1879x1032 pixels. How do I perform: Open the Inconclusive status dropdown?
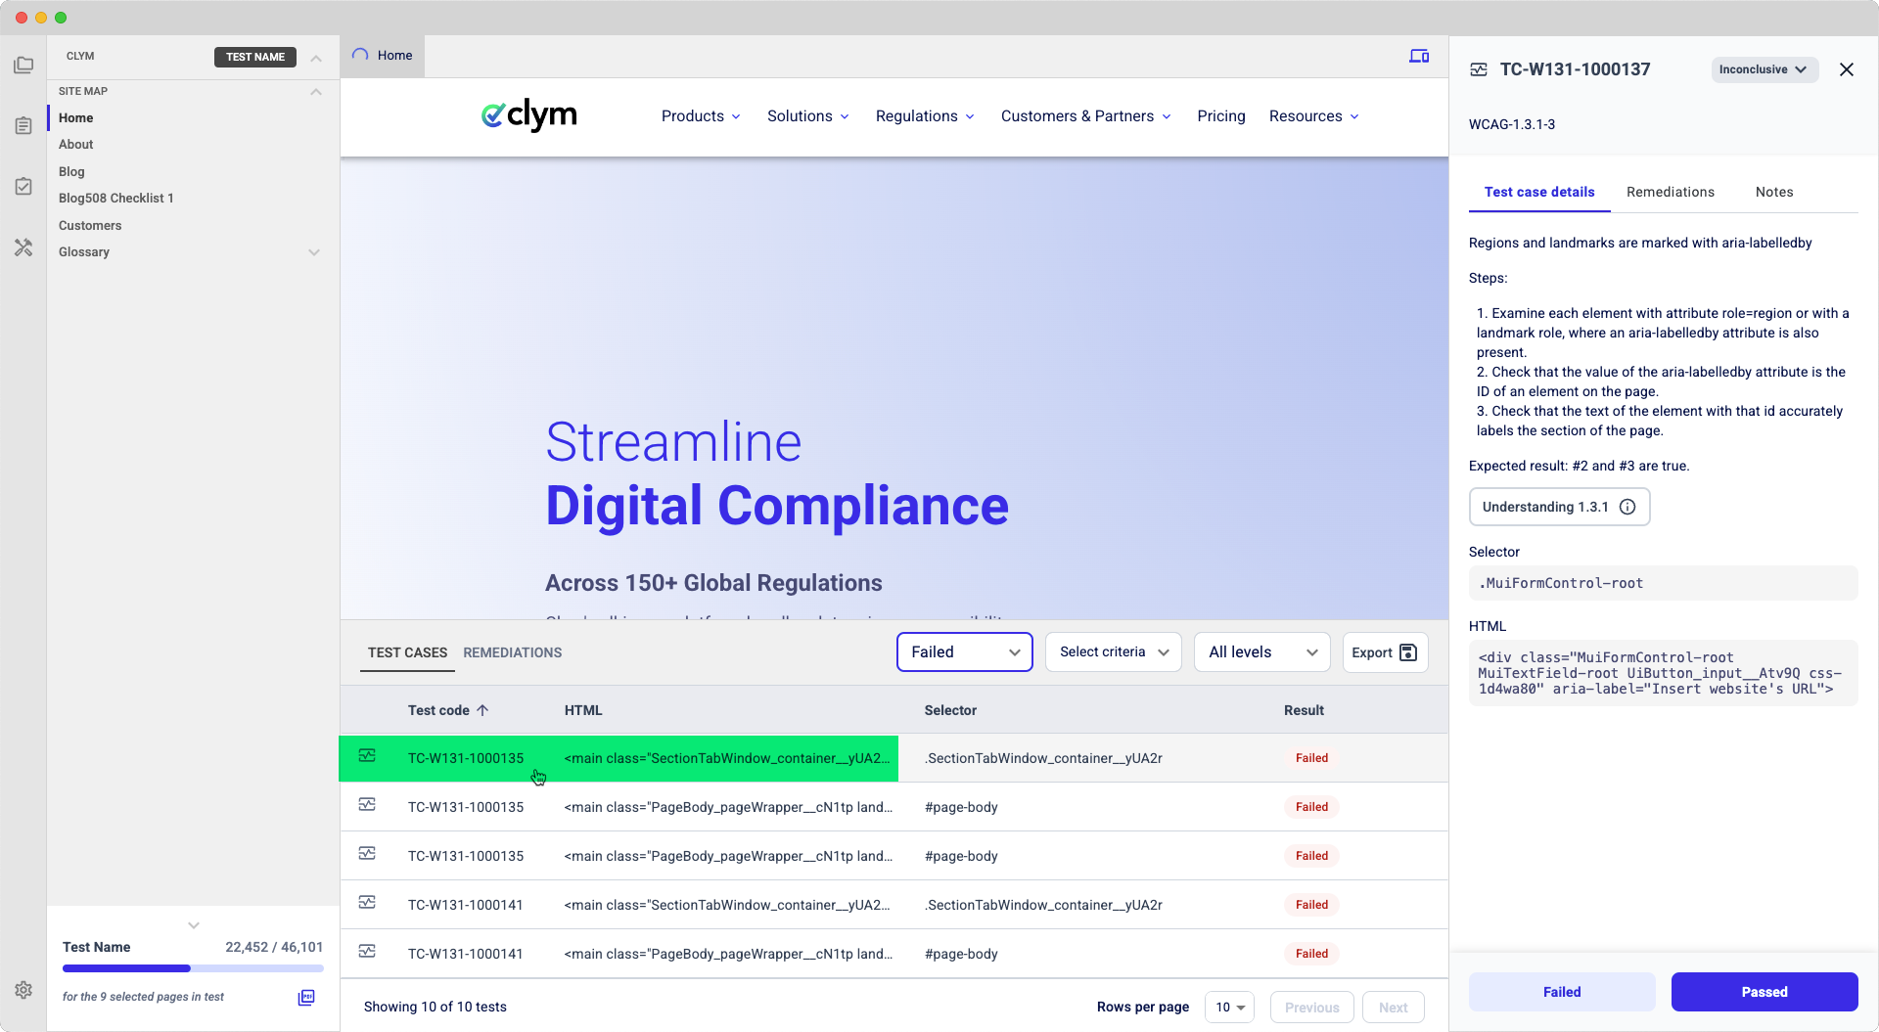(x=1764, y=69)
